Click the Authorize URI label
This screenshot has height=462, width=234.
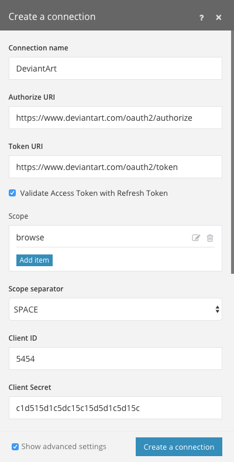pyautogui.click(x=32, y=97)
